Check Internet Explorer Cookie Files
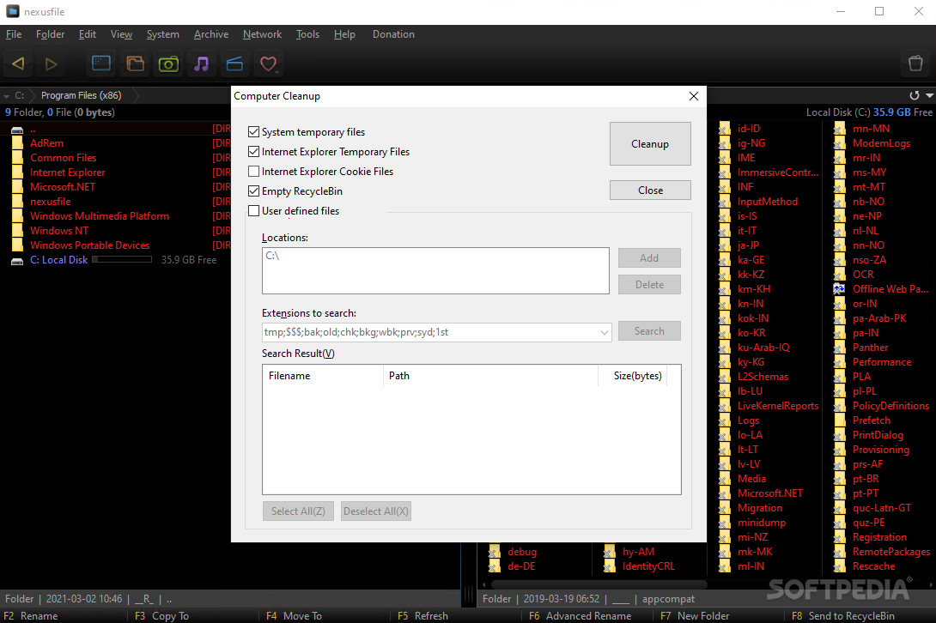 click(x=253, y=172)
